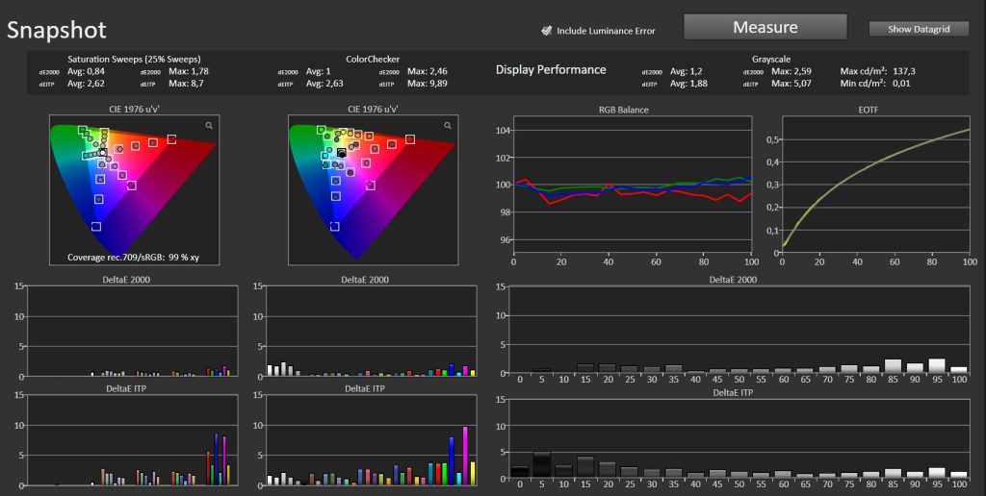Select the white point marker in the Saturation Sweeps CIE chart
The width and height of the screenshot is (986, 496).
point(102,153)
